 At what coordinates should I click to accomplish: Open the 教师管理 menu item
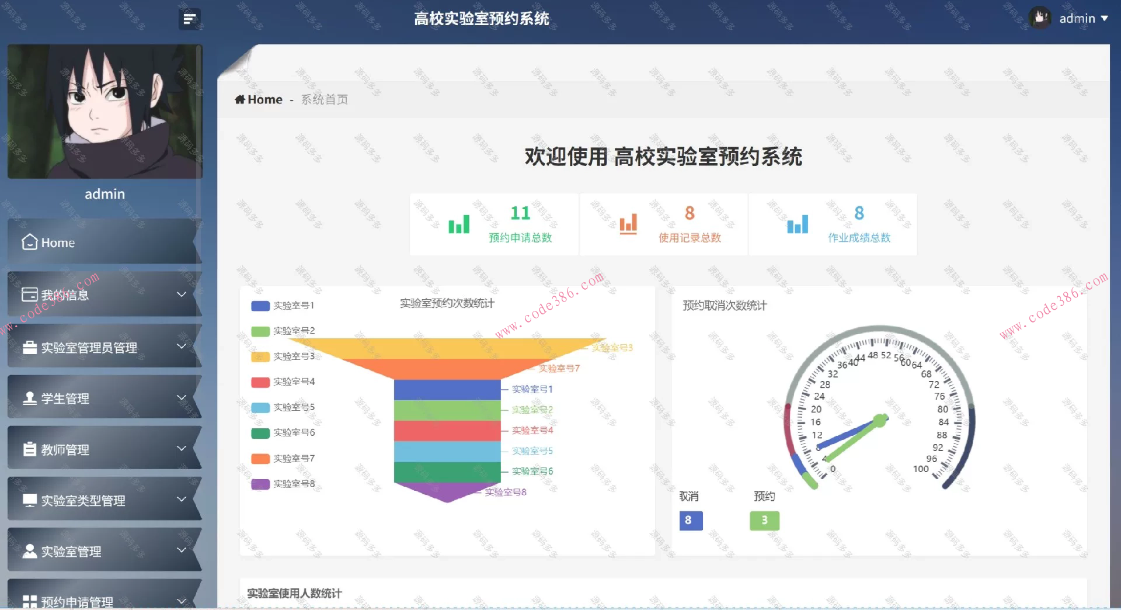click(x=105, y=448)
